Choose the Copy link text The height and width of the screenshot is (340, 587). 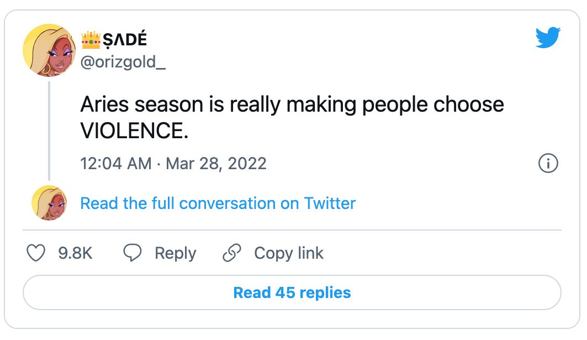[x=289, y=253]
